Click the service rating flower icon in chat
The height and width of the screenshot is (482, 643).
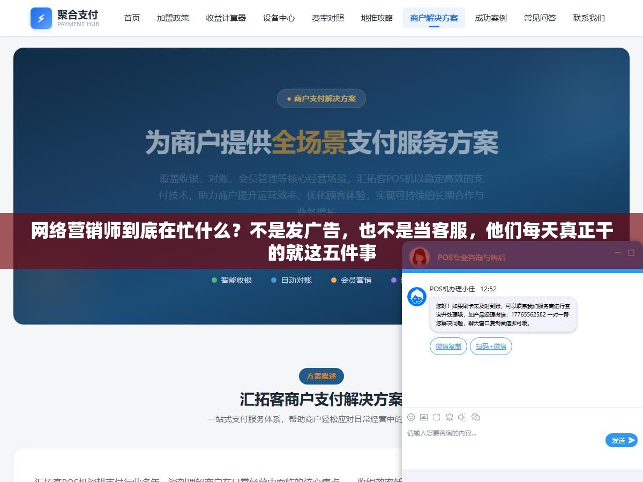pos(450,417)
